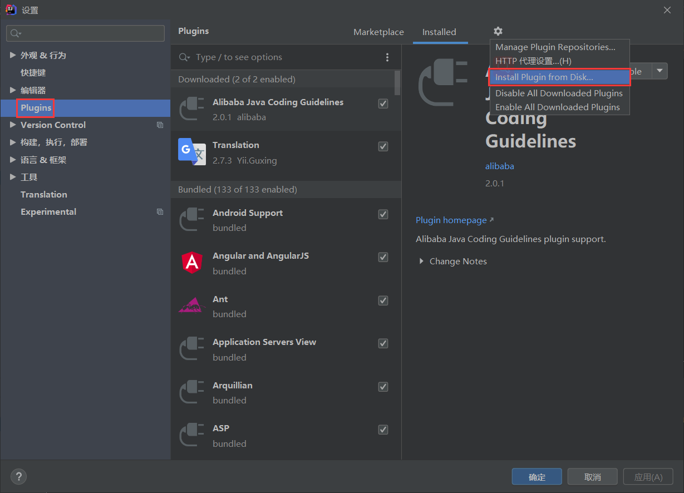Click the Alibaba Java Coding Guidelines plug icon
The width and height of the screenshot is (684, 493).
point(192,110)
